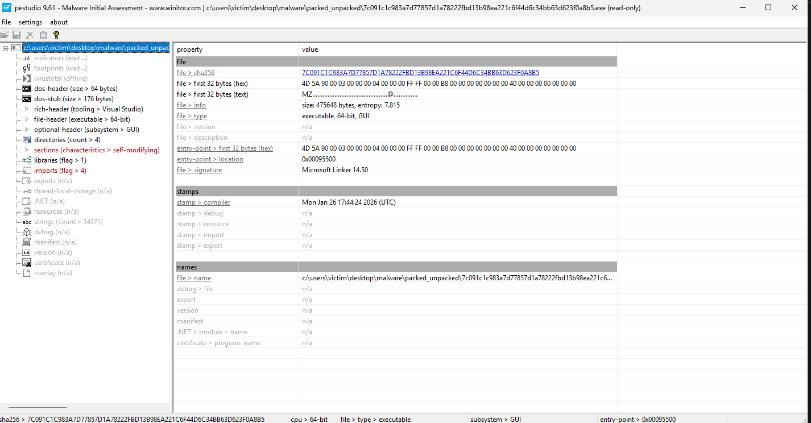The height and width of the screenshot is (423, 811).
Task: Click the sha256 hash value link
Action: (420, 73)
